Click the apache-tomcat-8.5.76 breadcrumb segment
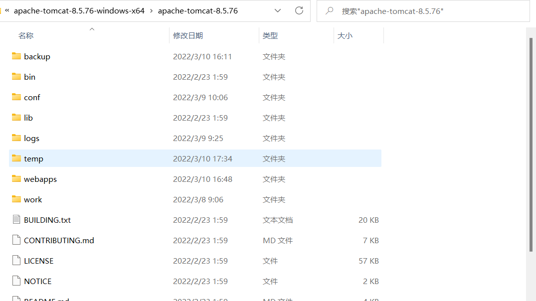 tap(198, 11)
